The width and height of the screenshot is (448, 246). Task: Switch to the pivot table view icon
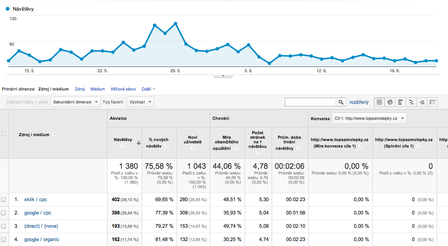coord(432,102)
